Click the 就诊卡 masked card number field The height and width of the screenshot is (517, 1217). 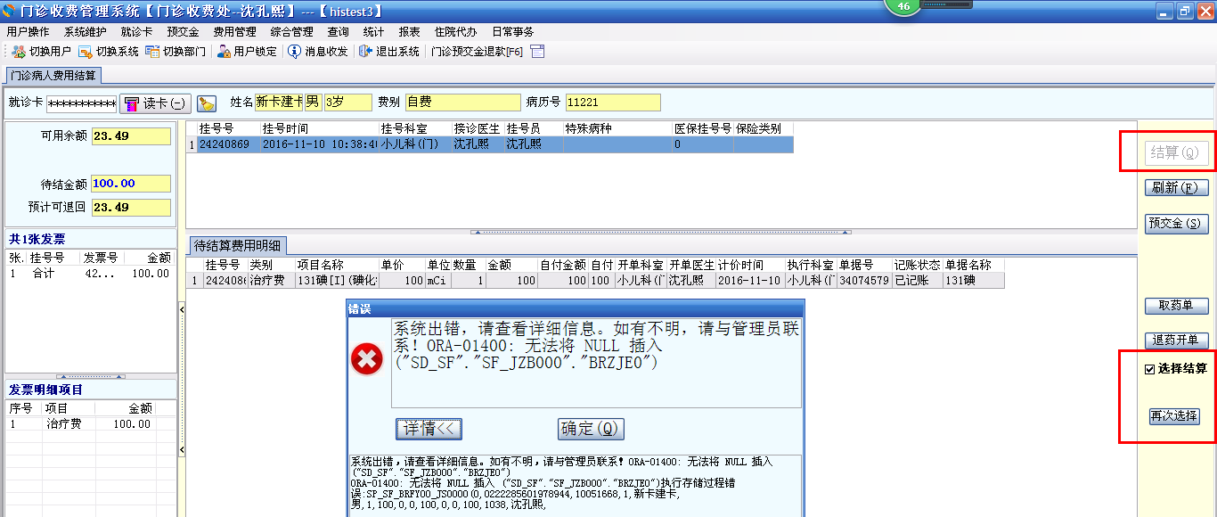click(x=81, y=103)
